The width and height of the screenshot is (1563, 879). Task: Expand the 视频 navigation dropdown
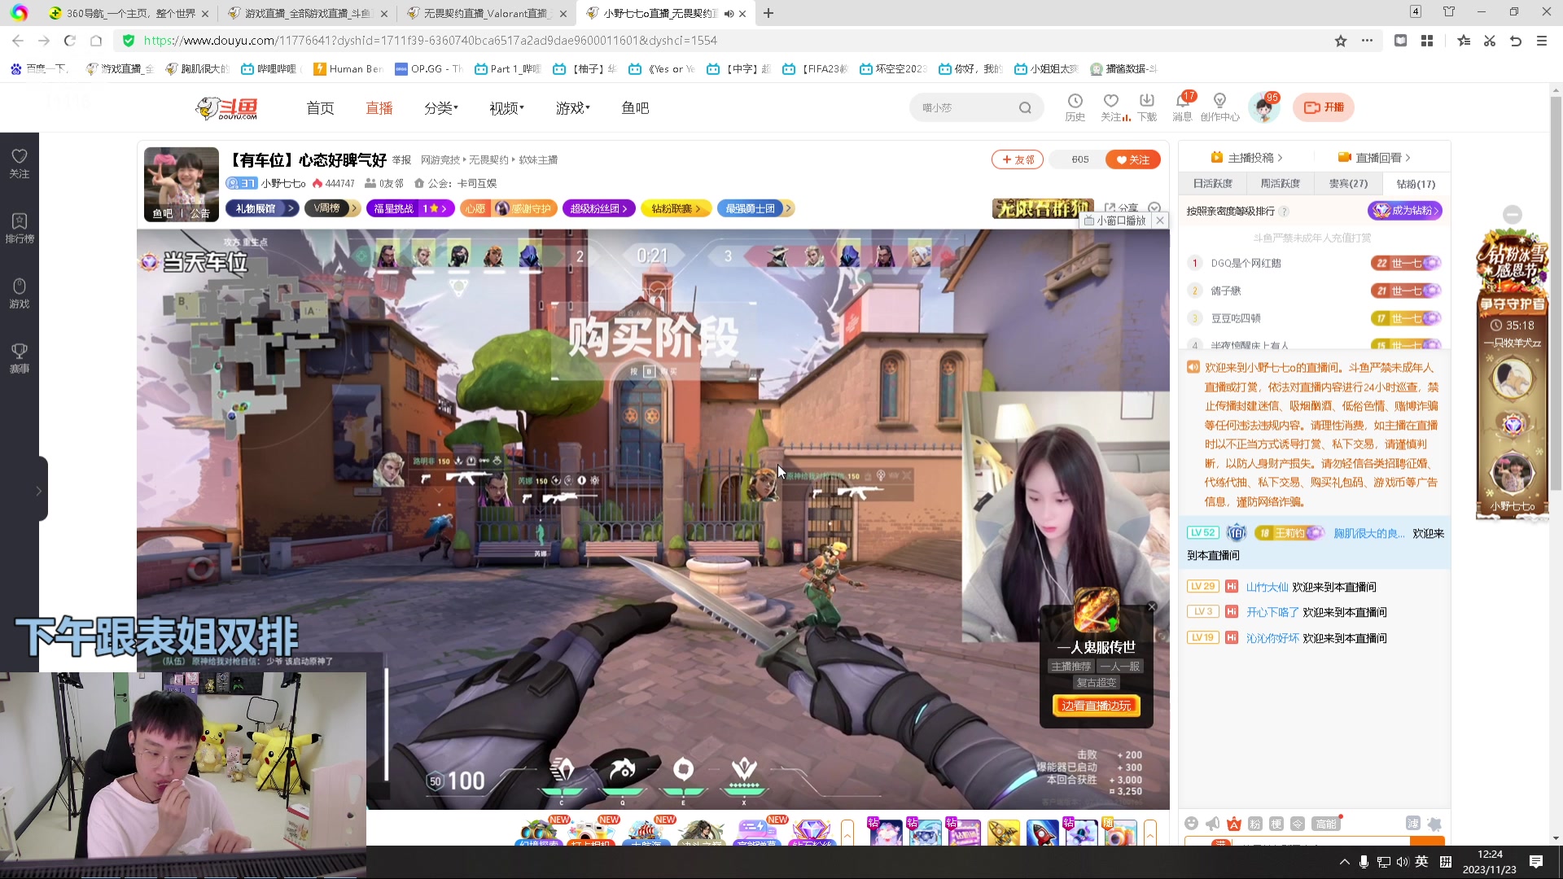[x=506, y=107]
